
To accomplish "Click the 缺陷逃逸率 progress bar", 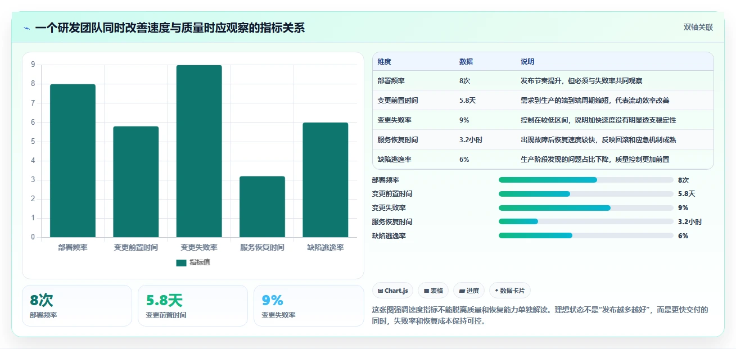I will point(586,235).
